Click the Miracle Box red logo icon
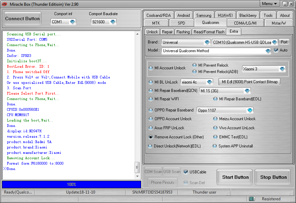296x203 pixels. tap(4, 4)
